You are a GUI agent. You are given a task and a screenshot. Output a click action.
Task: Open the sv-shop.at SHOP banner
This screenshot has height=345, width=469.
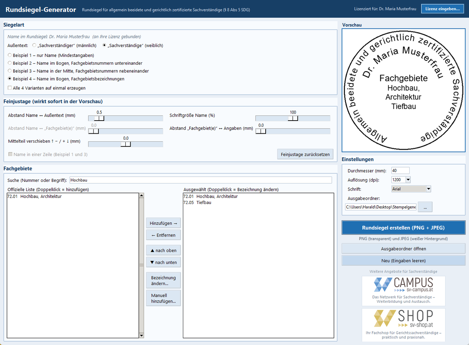[x=403, y=325]
